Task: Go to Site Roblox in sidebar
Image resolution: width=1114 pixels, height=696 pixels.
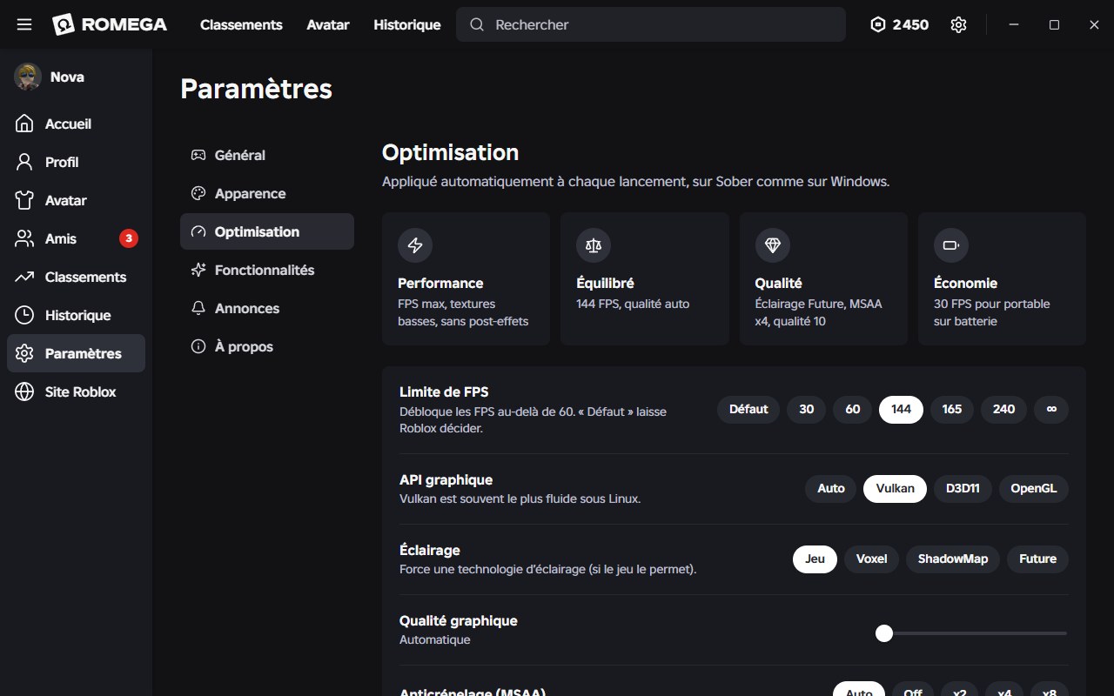Action: click(76, 391)
